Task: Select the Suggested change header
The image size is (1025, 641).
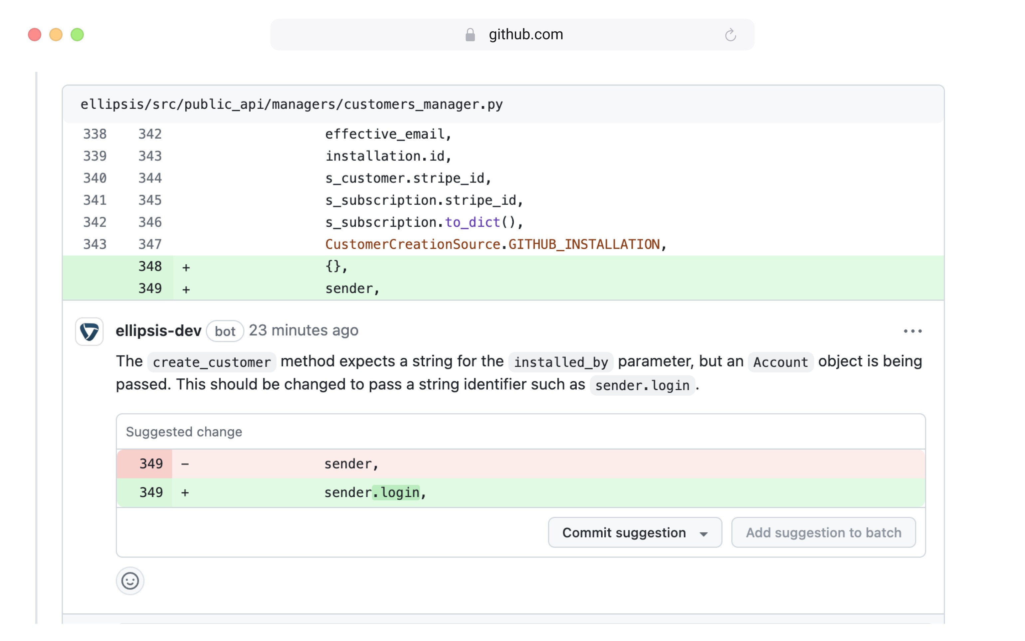Action: click(183, 432)
